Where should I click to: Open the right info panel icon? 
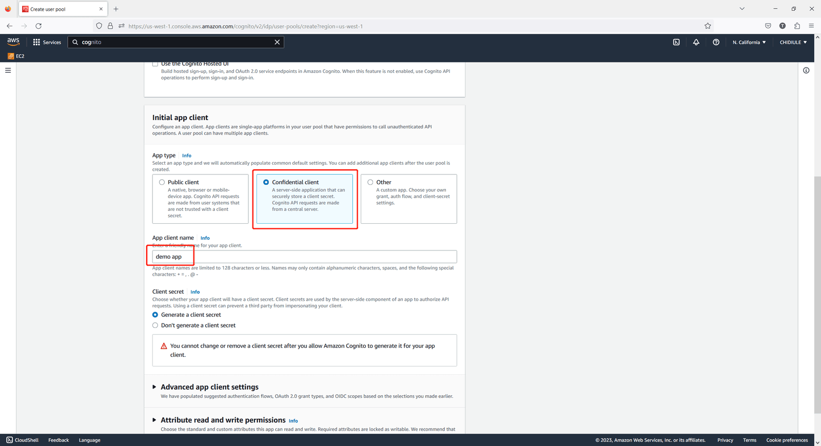[x=806, y=70]
